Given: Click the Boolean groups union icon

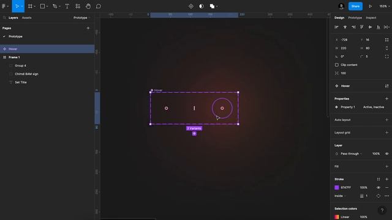Looking at the screenshot, I should (x=212, y=6).
